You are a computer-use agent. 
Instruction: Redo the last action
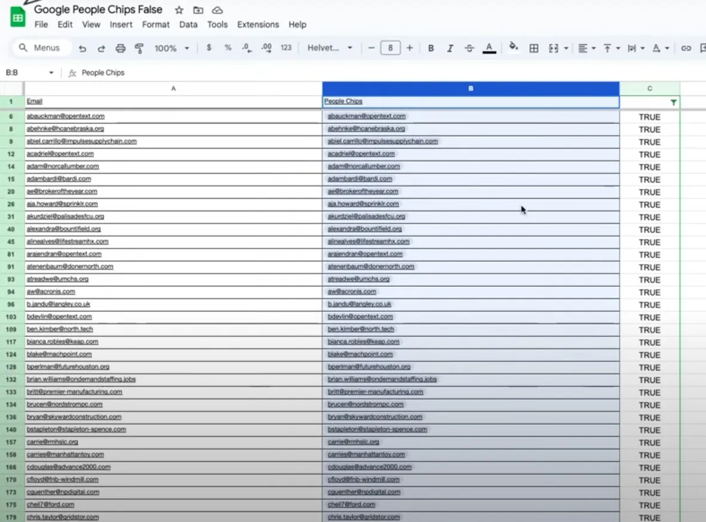tap(102, 48)
